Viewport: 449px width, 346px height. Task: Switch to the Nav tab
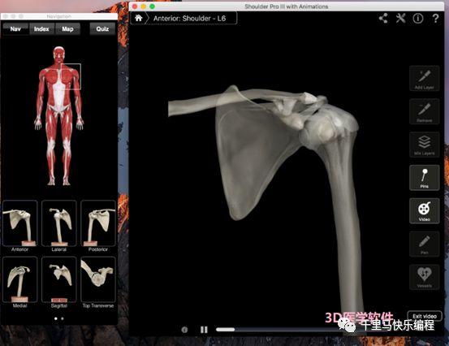pos(15,29)
